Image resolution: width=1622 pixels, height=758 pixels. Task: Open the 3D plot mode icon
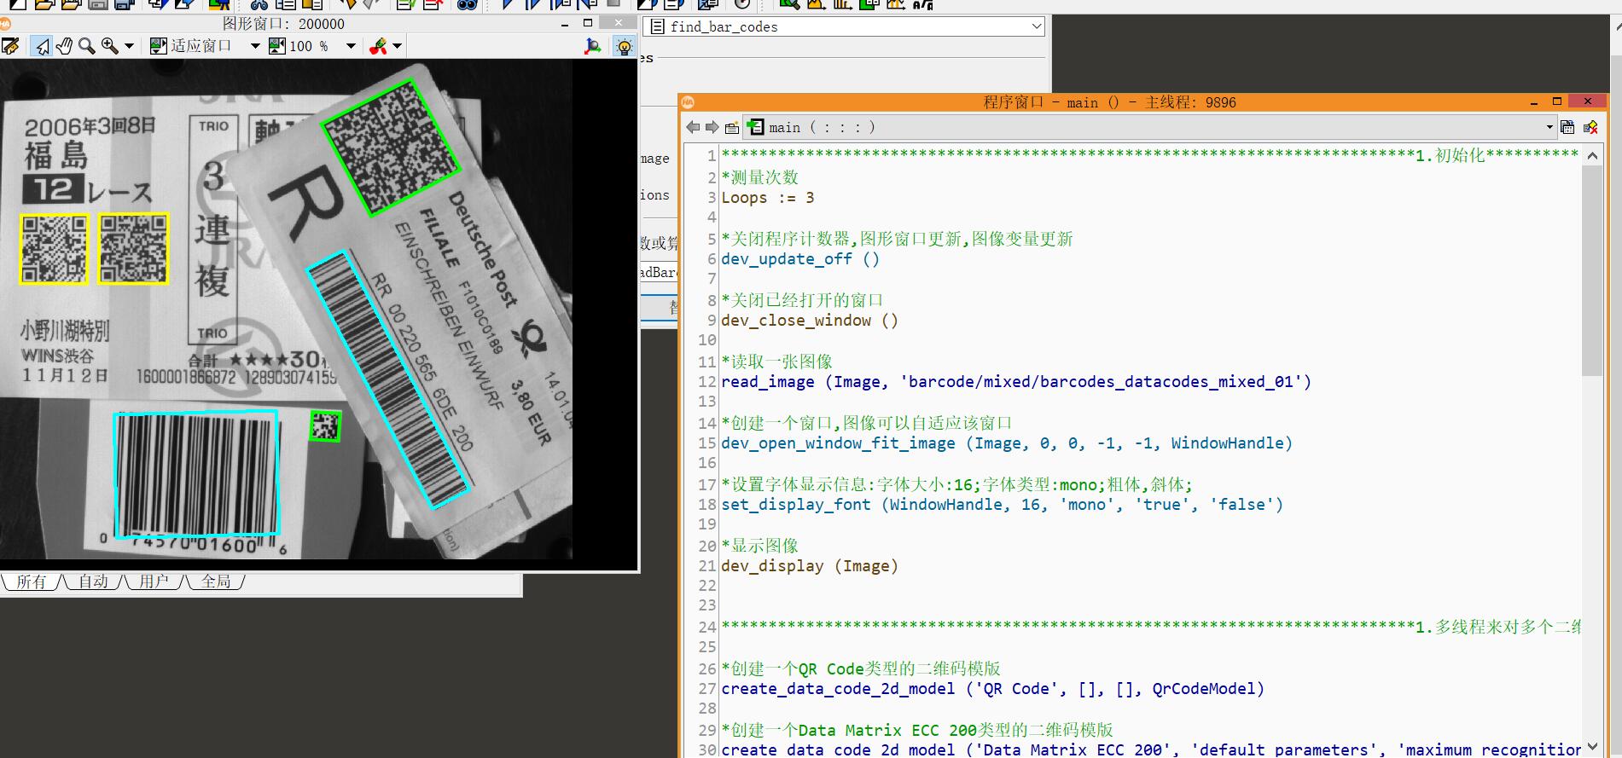[592, 46]
